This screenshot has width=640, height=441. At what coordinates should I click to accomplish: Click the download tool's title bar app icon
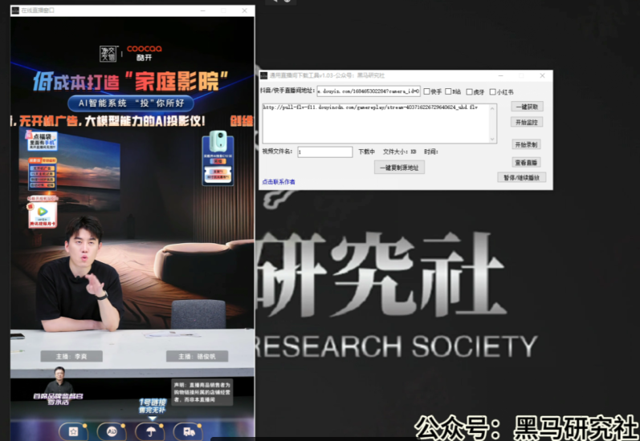click(264, 76)
